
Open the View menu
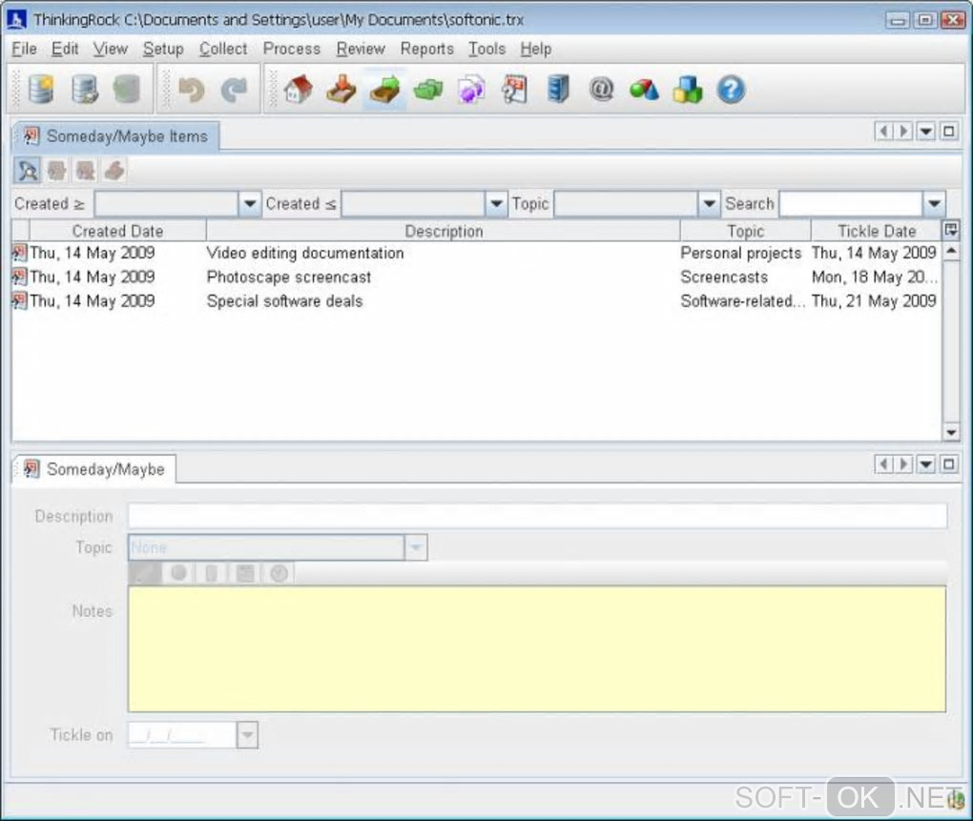[110, 49]
